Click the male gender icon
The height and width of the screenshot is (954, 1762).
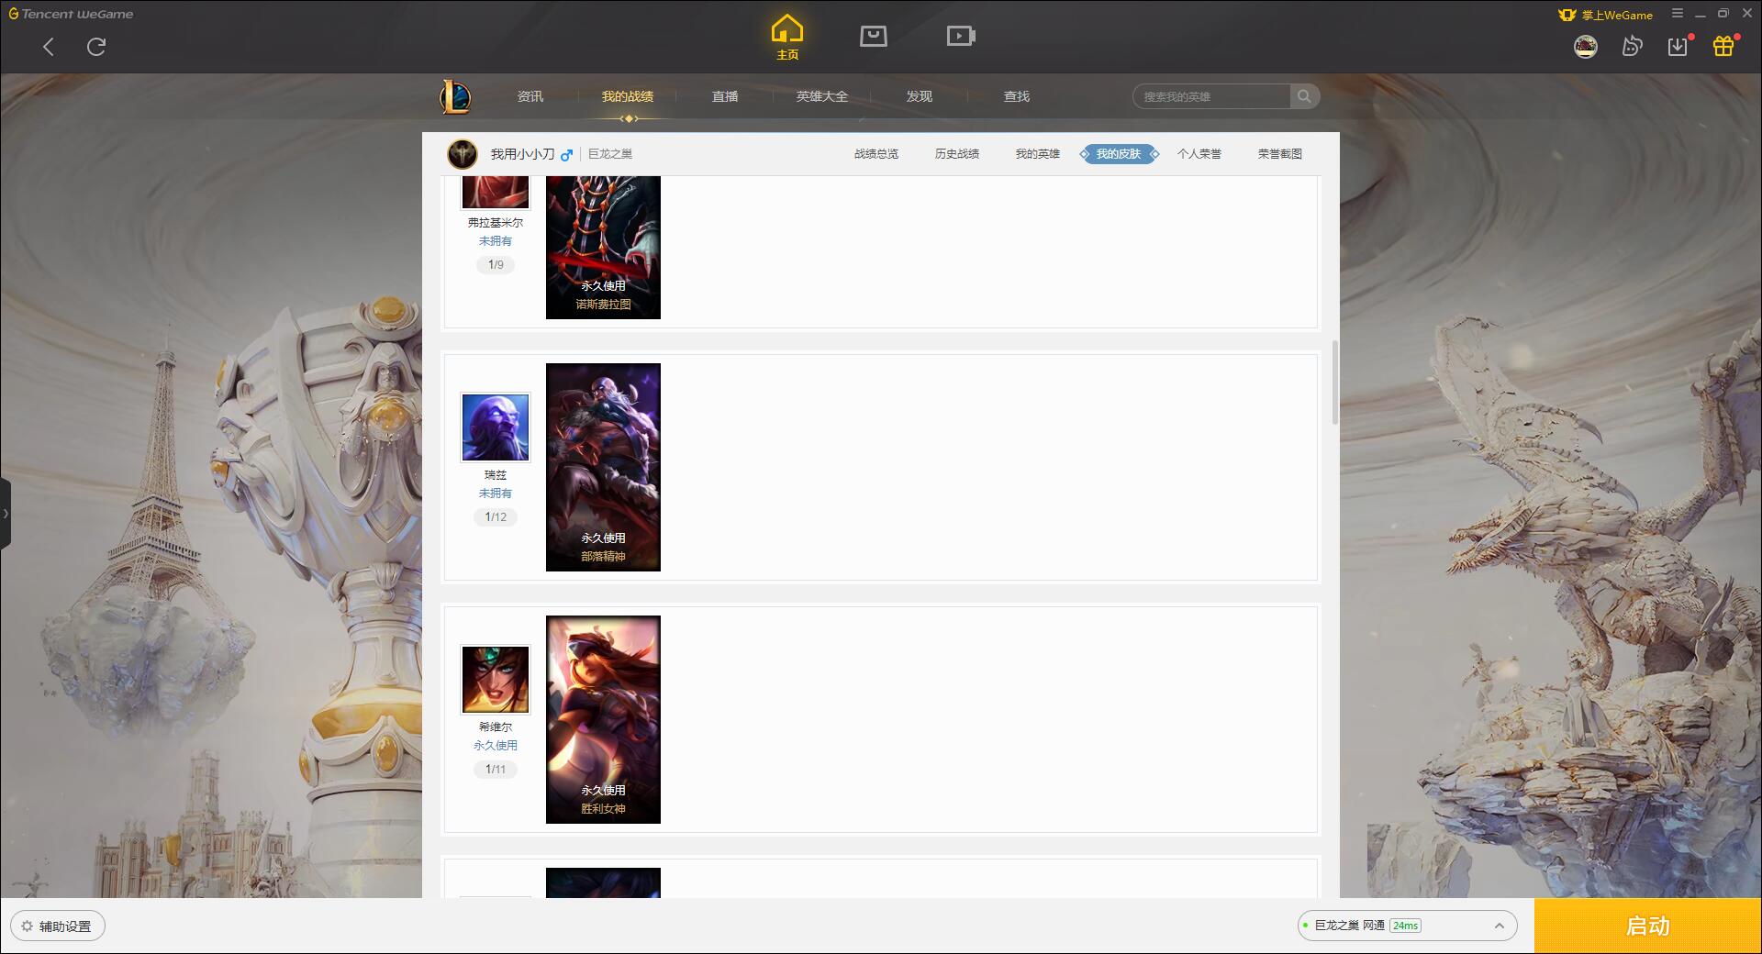click(566, 155)
